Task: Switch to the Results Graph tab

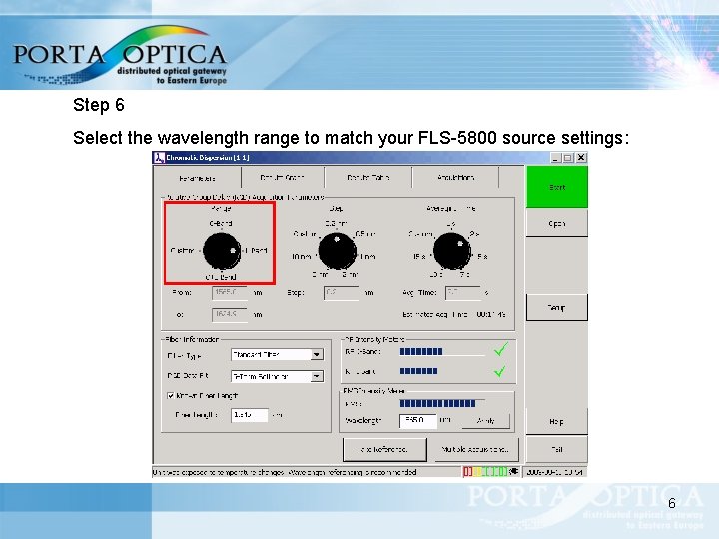Action: tap(282, 177)
